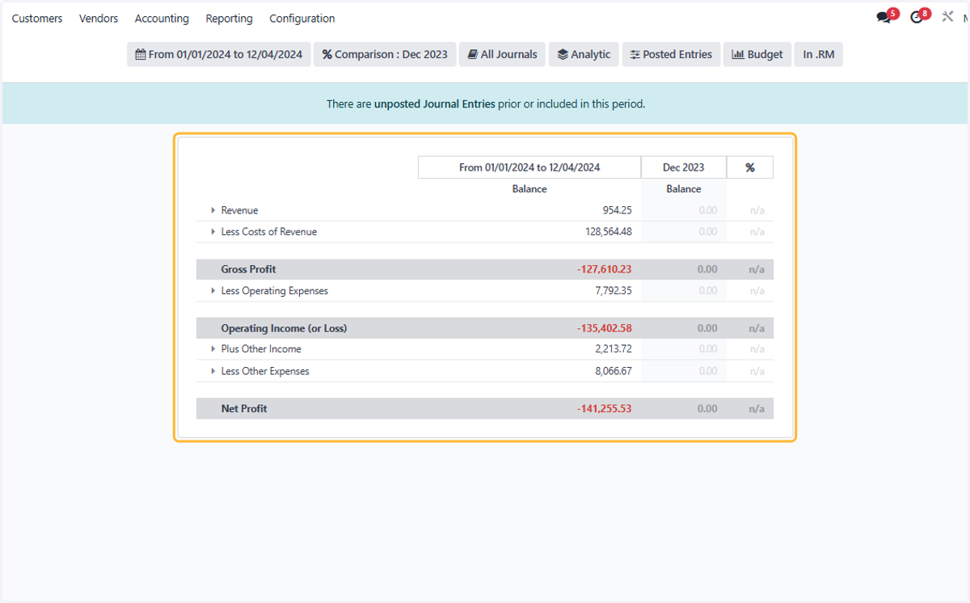970x603 pixels.
Task: Click the Operating Income value -135,402.58
Action: (605, 328)
